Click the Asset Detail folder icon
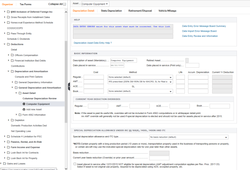The image size is (250, 170). [x=20, y=93]
